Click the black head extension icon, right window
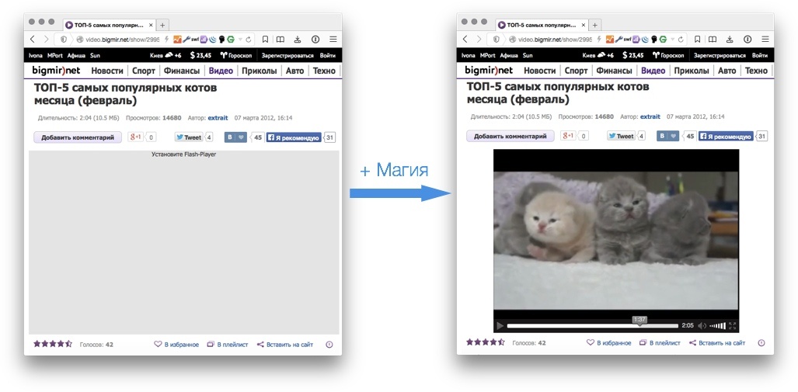The image size is (798, 392). [x=654, y=39]
